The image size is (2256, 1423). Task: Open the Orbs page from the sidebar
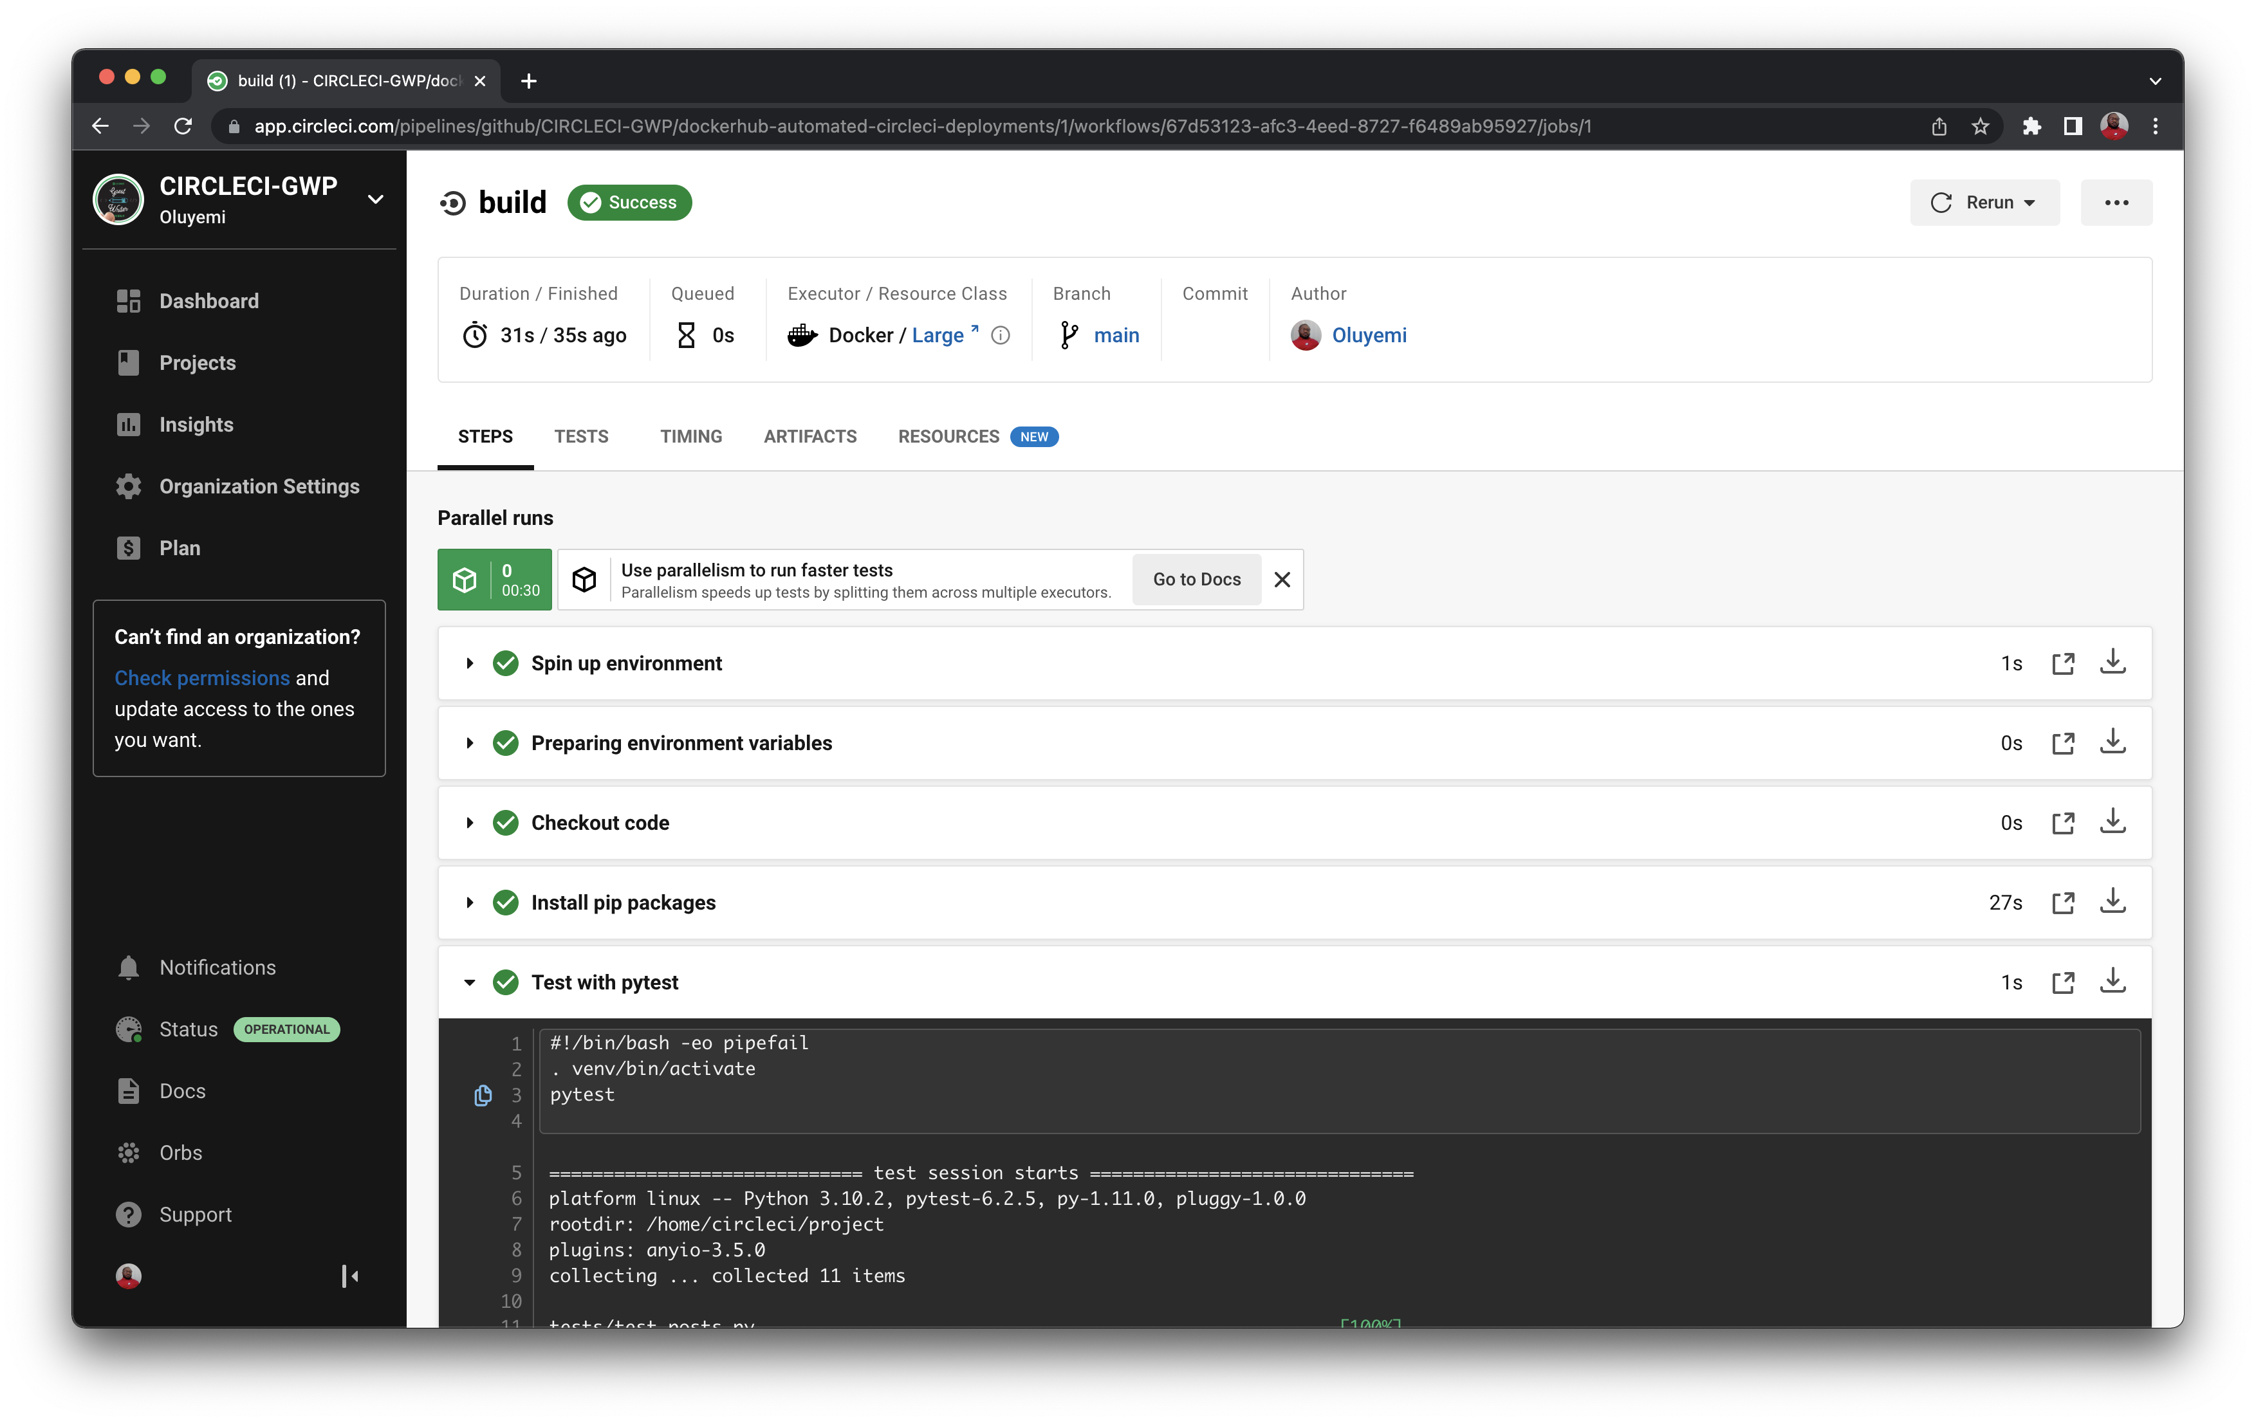click(x=180, y=1152)
